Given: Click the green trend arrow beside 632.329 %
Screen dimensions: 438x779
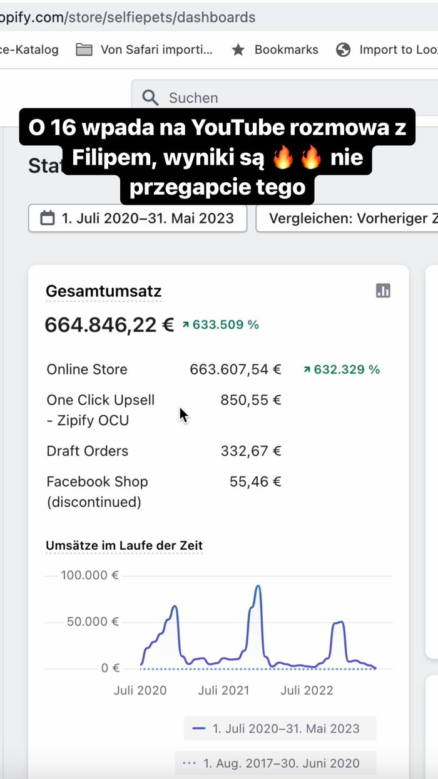Looking at the screenshot, I should point(307,369).
